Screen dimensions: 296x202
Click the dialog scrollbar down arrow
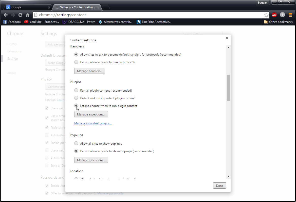point(228,177)
